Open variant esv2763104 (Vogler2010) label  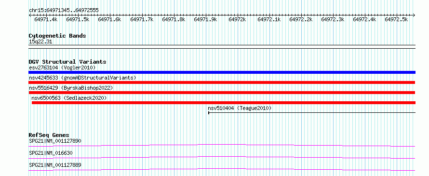pos(62,68)
